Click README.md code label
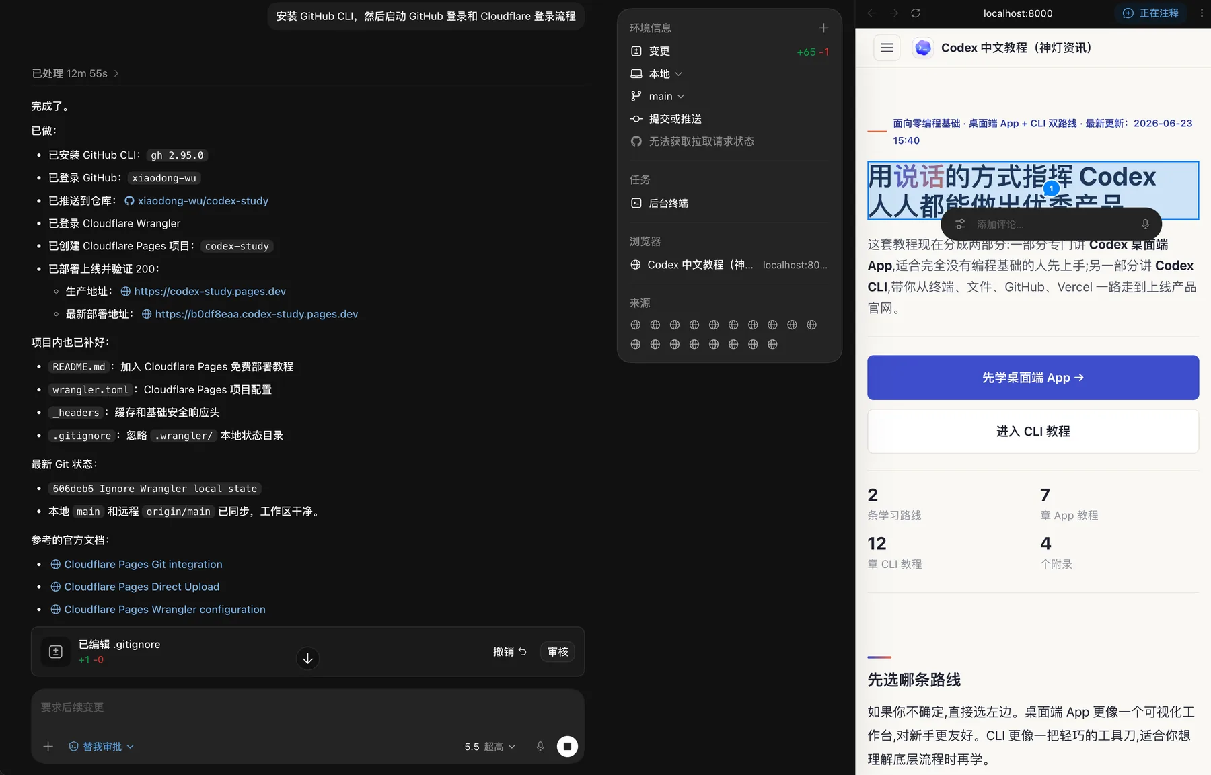Viewport: 1211px width, 775px height. click(x=79, y=367)
